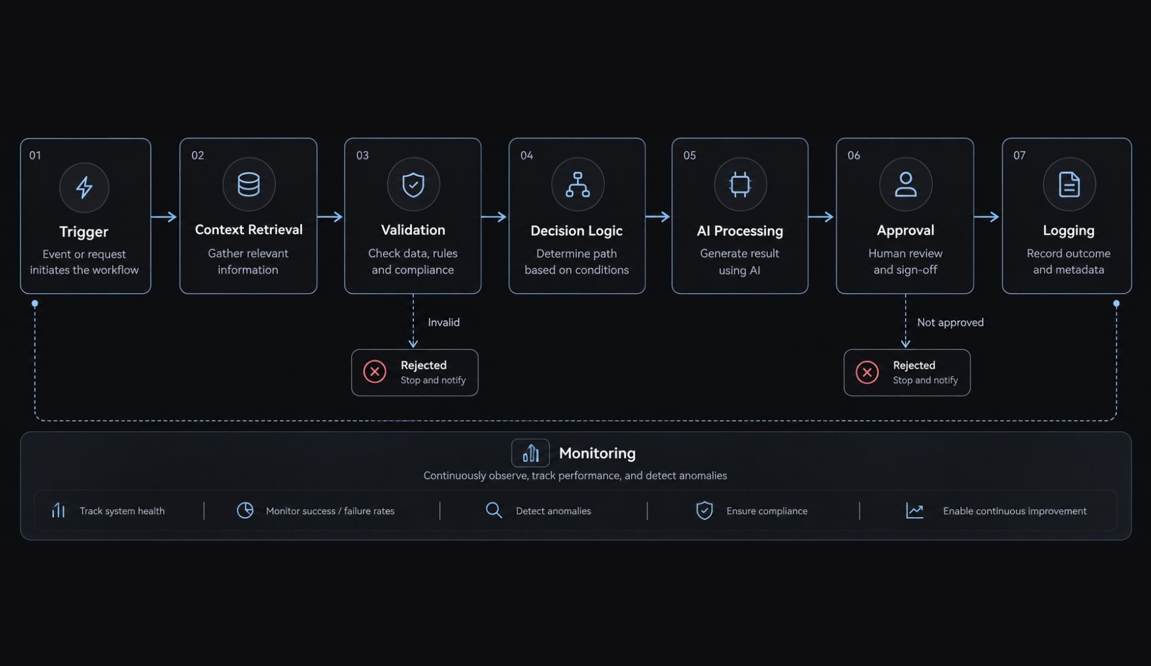Click step number 07 label

pyautogui.click(x=1020, y=156)
